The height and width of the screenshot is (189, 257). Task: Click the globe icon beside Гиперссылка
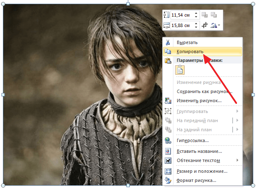pos(168,141)
